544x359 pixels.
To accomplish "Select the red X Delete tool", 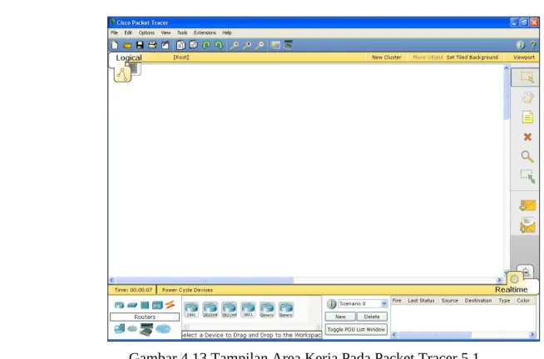I will point(527,137).
